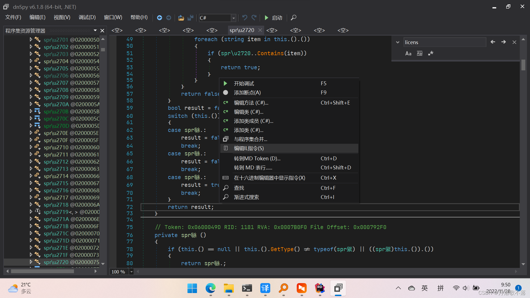Click the navigate back arrow
The height and width of the screenshot is (298, 530).
pyautogui.click(x=160, y=18)
